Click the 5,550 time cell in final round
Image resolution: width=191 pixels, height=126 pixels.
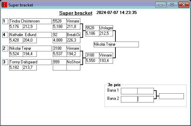[x=92, y=61]
